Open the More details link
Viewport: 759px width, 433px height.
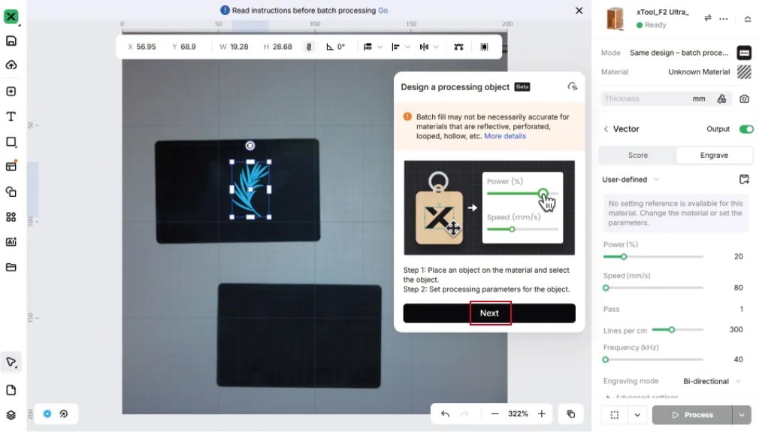(x=505, y=136)
